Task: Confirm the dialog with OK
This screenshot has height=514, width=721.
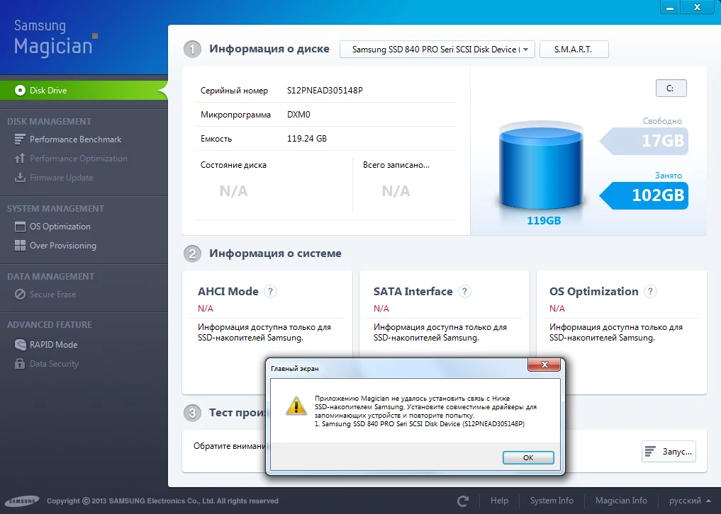Action: pyautogui.click(x=528, y=457)
